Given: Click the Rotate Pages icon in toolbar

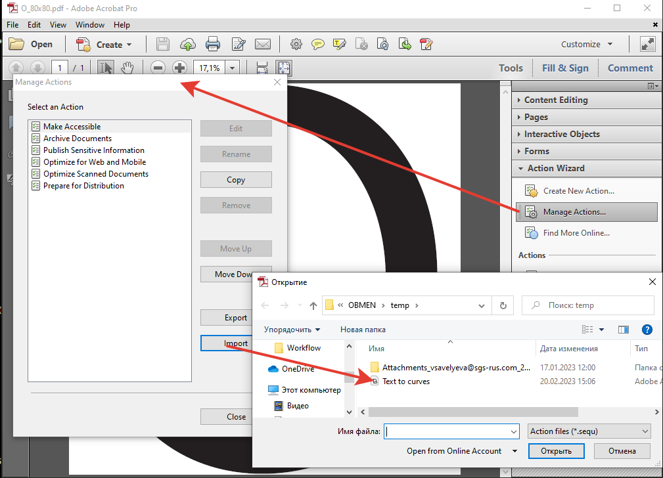Looking at the screenshot, I should click(382, 44).
